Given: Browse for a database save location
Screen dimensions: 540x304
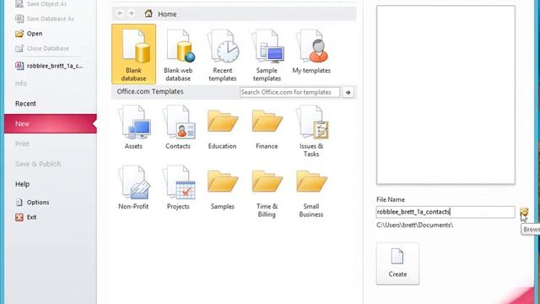Looking at the screenshot, I should pos(524,212).
